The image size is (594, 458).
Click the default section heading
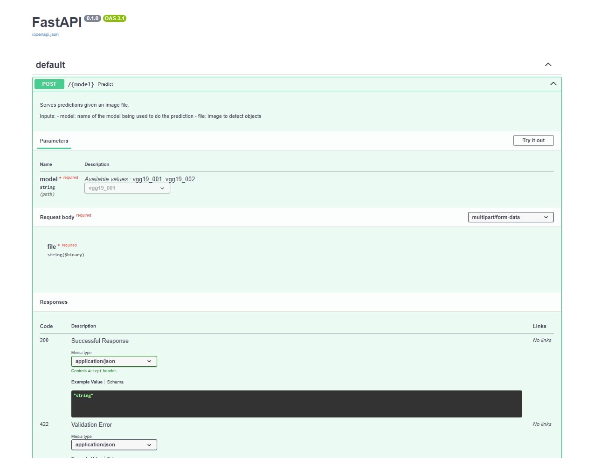click(50, 65)
